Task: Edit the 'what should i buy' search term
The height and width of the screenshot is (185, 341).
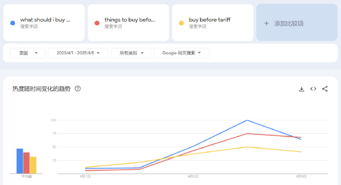Action: [45, 20]
